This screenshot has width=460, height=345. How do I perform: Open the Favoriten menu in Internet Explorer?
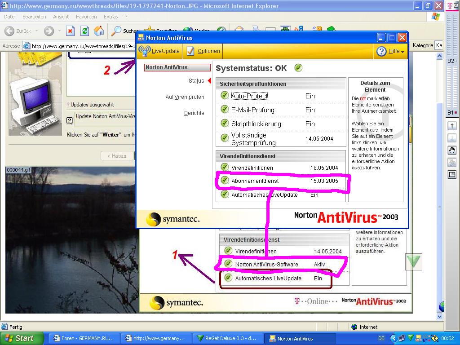click(x=86, y=17)
